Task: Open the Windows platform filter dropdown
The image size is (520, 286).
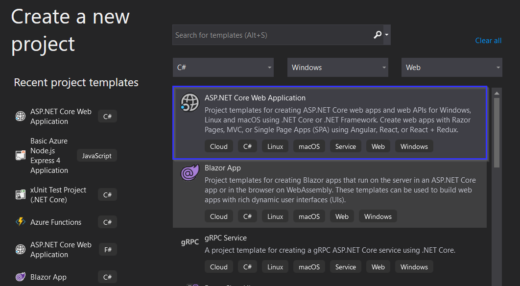Action: 337,67
